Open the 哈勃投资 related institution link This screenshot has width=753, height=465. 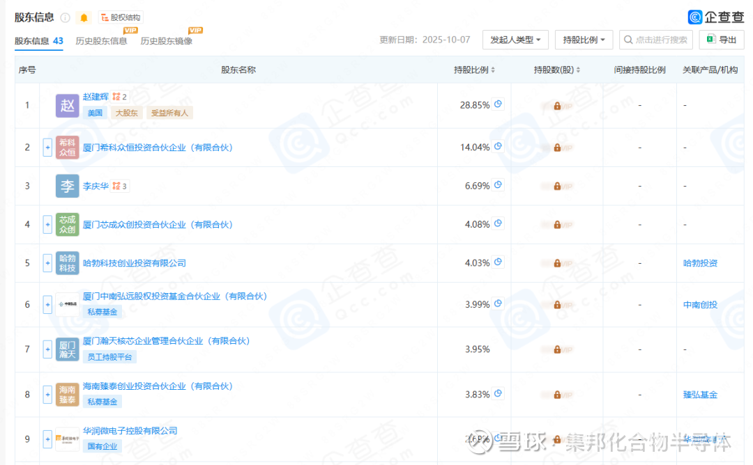[x=700, y=263]
